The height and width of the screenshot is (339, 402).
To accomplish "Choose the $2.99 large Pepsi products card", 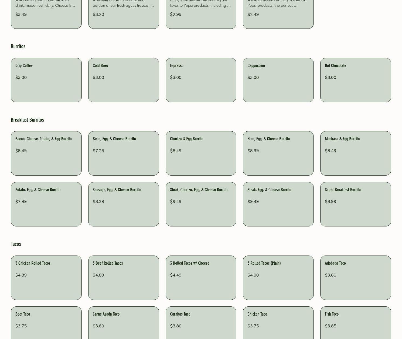I will click(201, 14).
